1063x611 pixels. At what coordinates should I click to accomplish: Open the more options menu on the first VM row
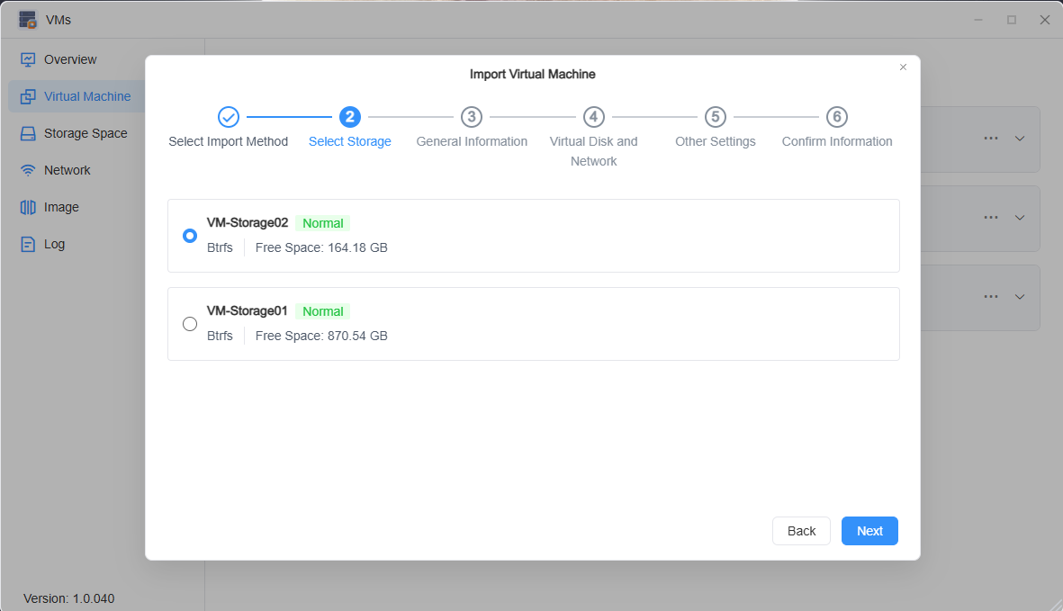(x=991, y=138)
